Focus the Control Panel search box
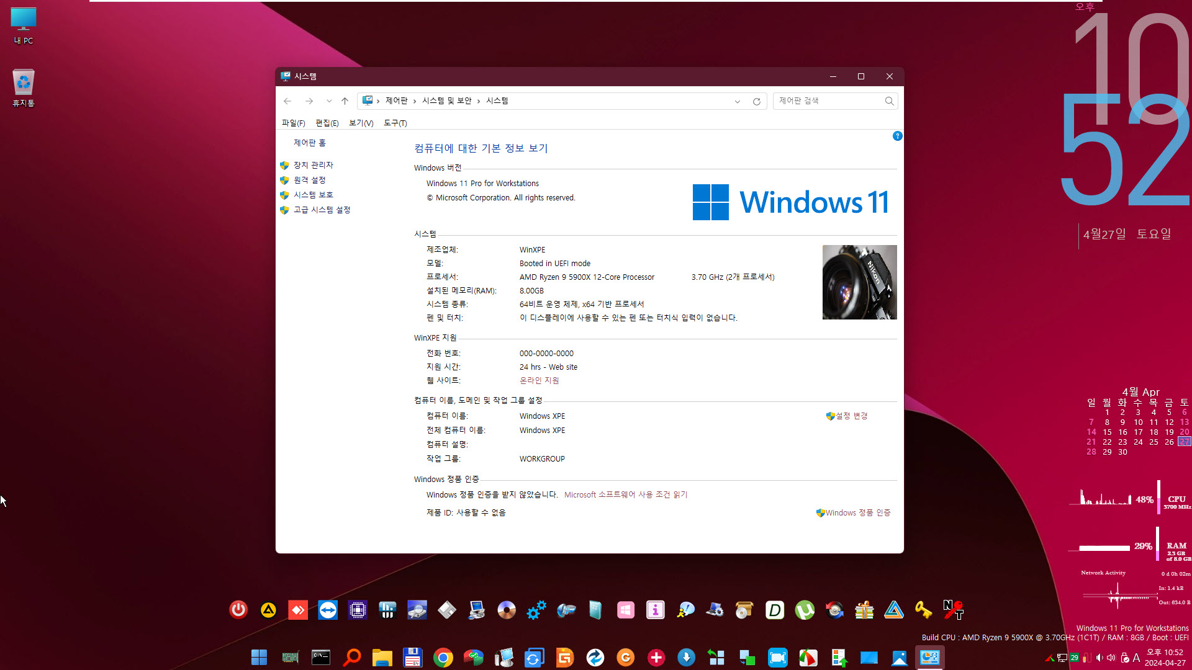The image size is (1192, 670). pyautogui.click(x=835, y=100)
